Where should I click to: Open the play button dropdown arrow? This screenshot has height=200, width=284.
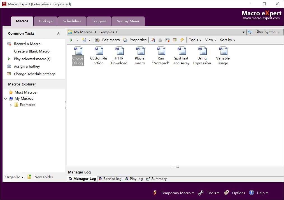click(77, 40)
